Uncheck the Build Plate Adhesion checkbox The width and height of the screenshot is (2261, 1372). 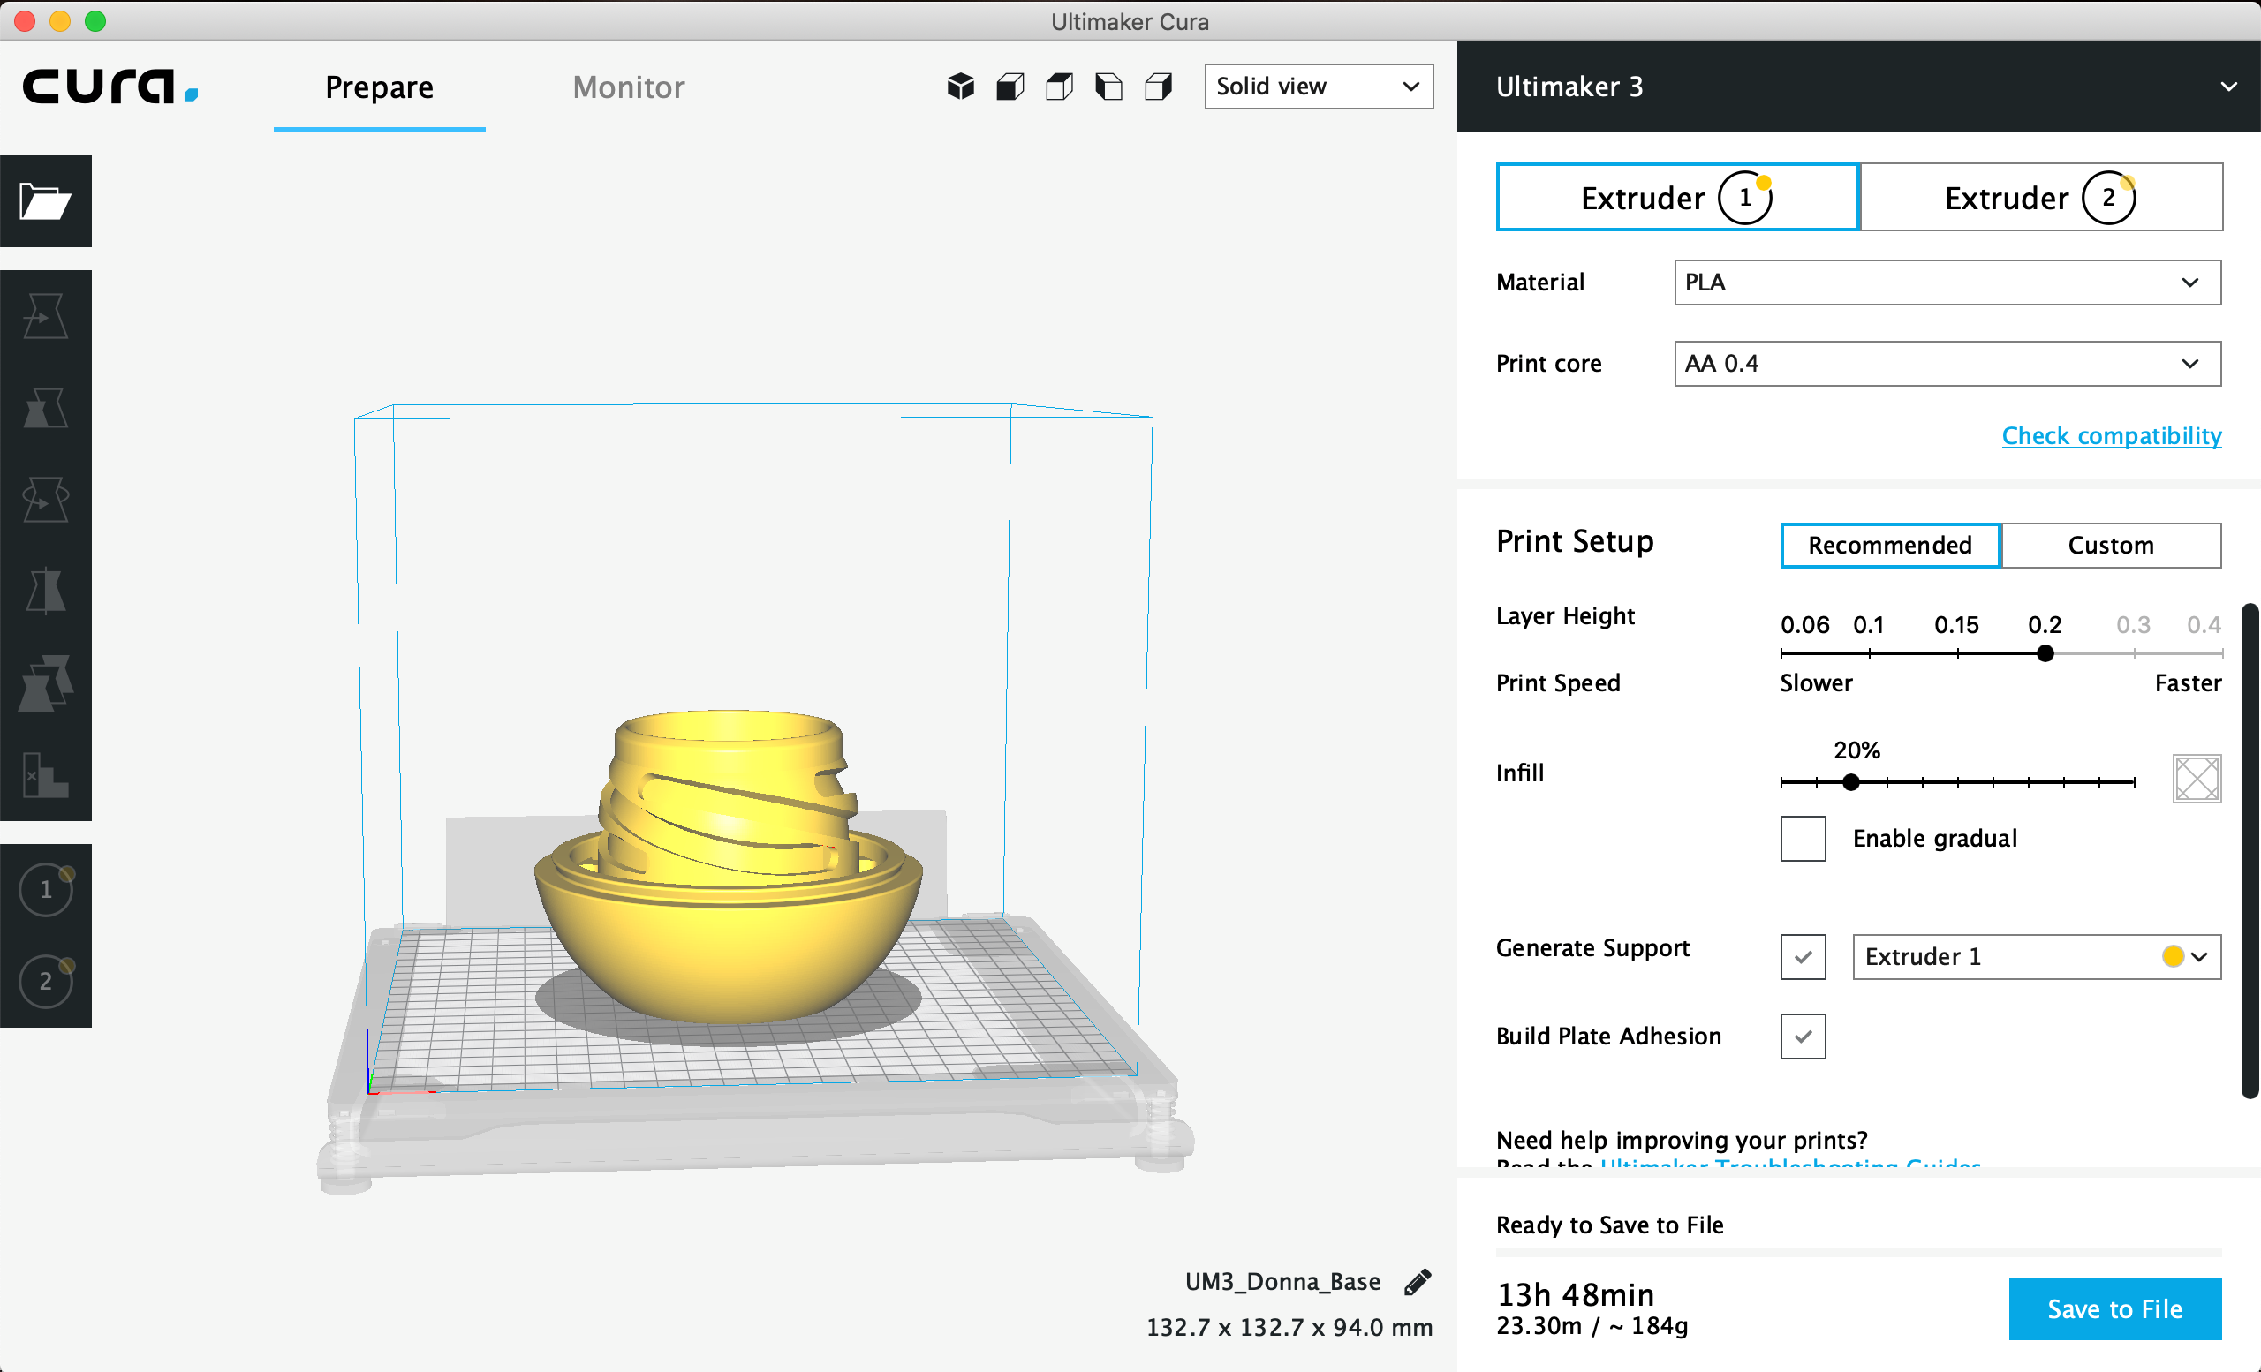(x=1804, y=1037)
